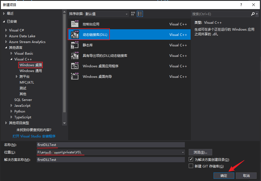Screen dimensions: 261x181
Task: Select the Python node in sidebar
Action: (20, 111)
